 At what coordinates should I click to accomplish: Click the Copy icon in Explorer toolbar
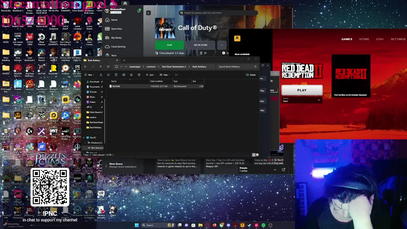[x=108, y=75]
